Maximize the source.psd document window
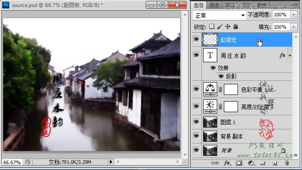Viewport: 302px width, 170px height. point(162,5)
